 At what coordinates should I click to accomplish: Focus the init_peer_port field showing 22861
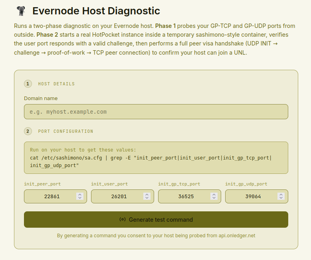[55, 196]
